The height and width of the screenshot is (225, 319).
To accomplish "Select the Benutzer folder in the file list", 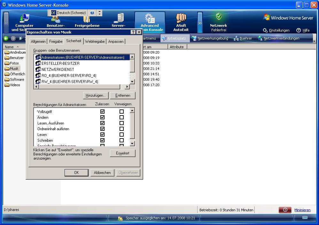I will coord(14,58).
